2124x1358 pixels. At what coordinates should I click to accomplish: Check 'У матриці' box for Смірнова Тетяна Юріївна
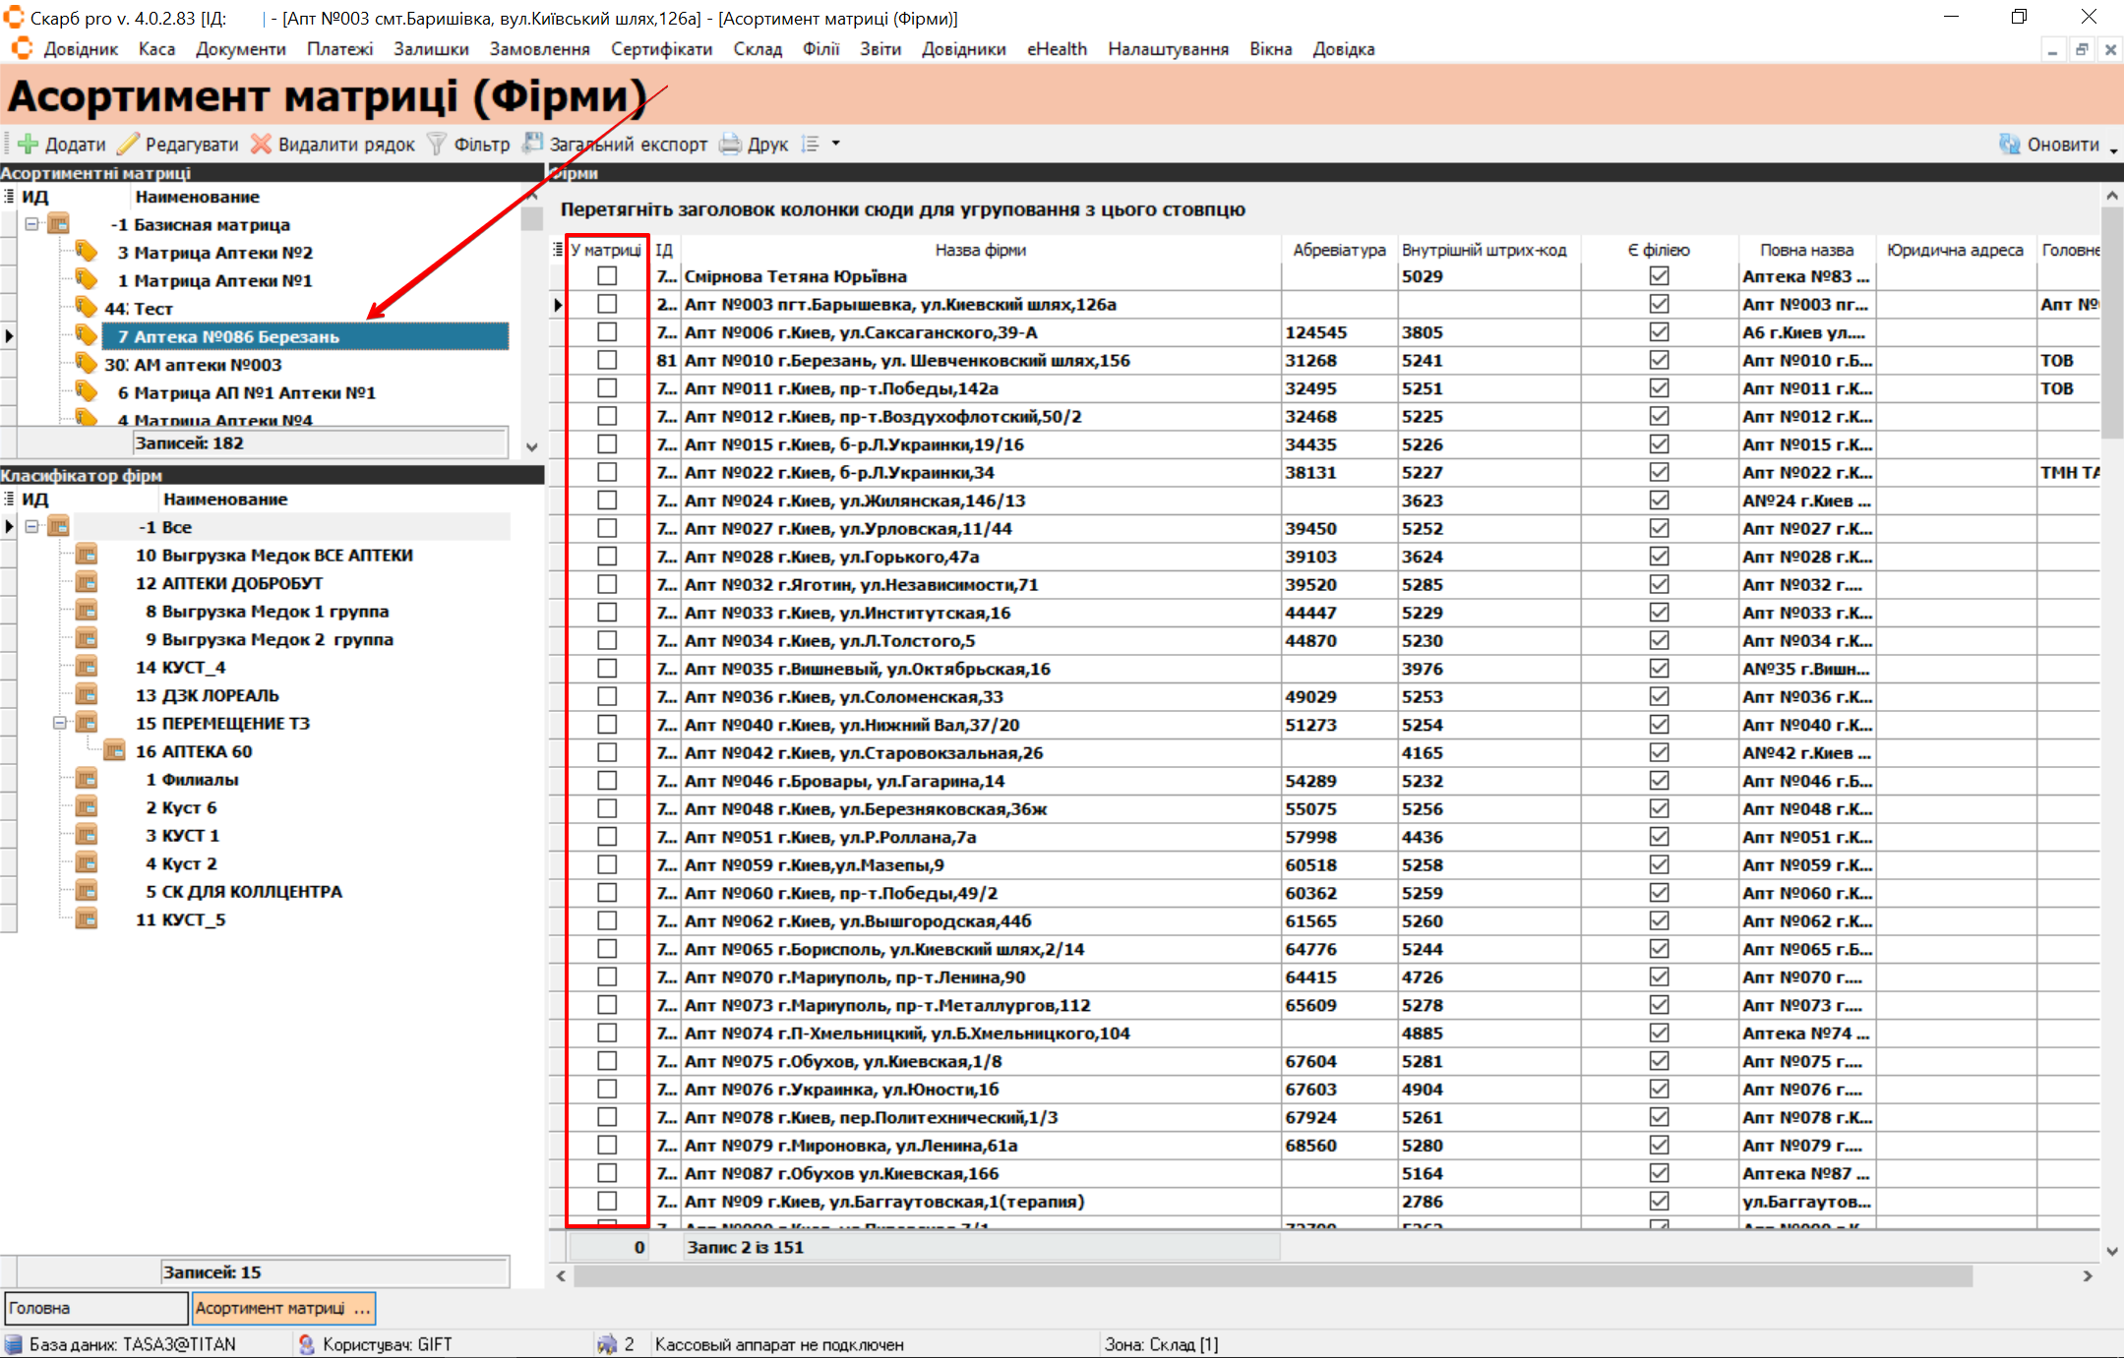[x=607, y=276]
